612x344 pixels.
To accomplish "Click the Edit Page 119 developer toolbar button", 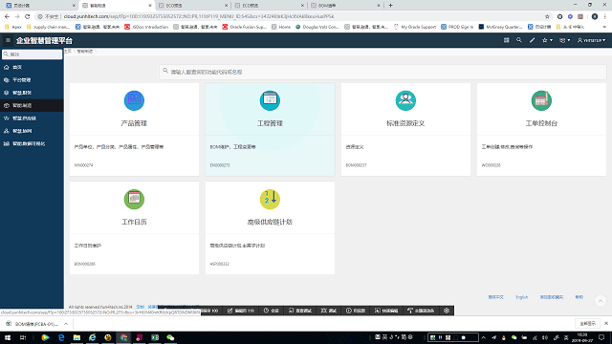I will (x=240, y=311).
